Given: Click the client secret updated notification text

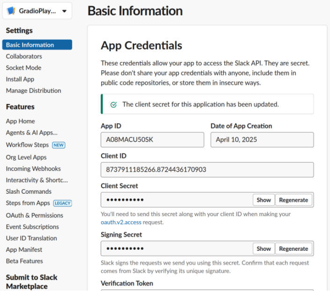Looking at the screenshot, I should [200, 104].
